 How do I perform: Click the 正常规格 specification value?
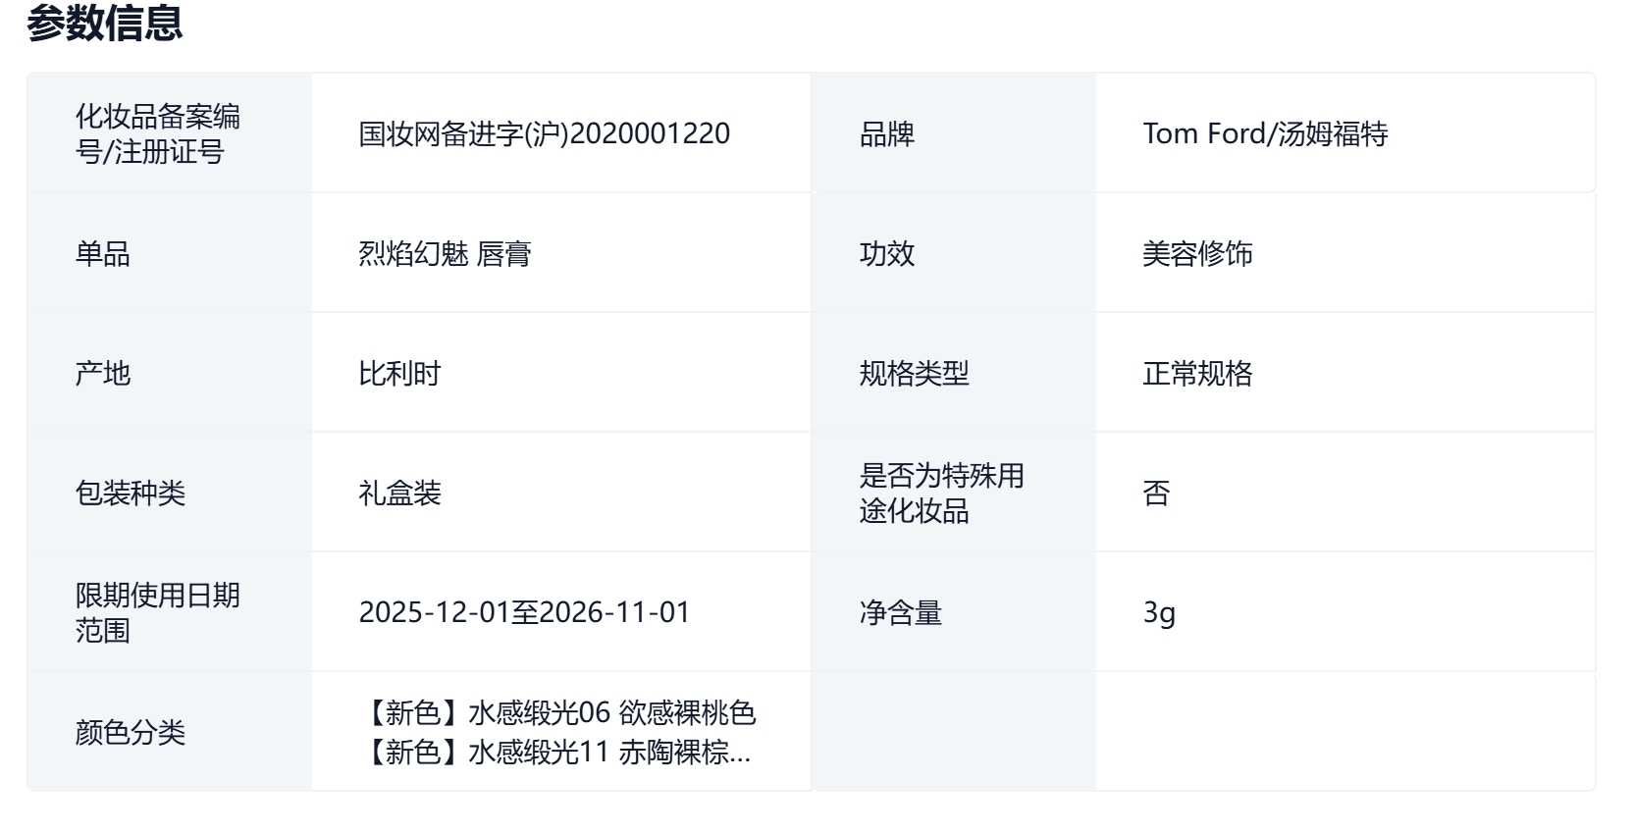1197,374
